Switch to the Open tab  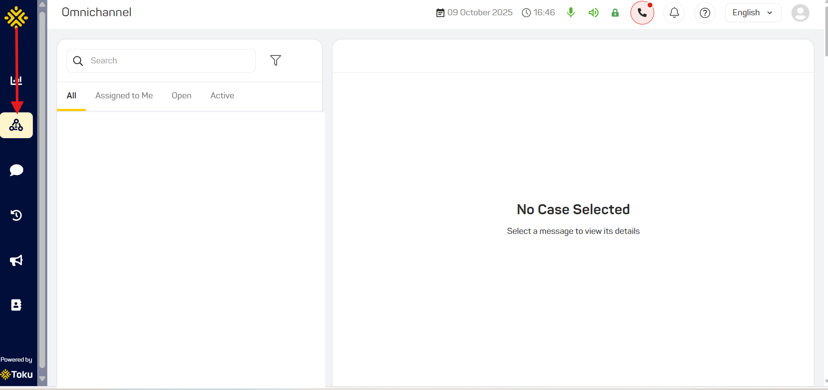point(181,96)
